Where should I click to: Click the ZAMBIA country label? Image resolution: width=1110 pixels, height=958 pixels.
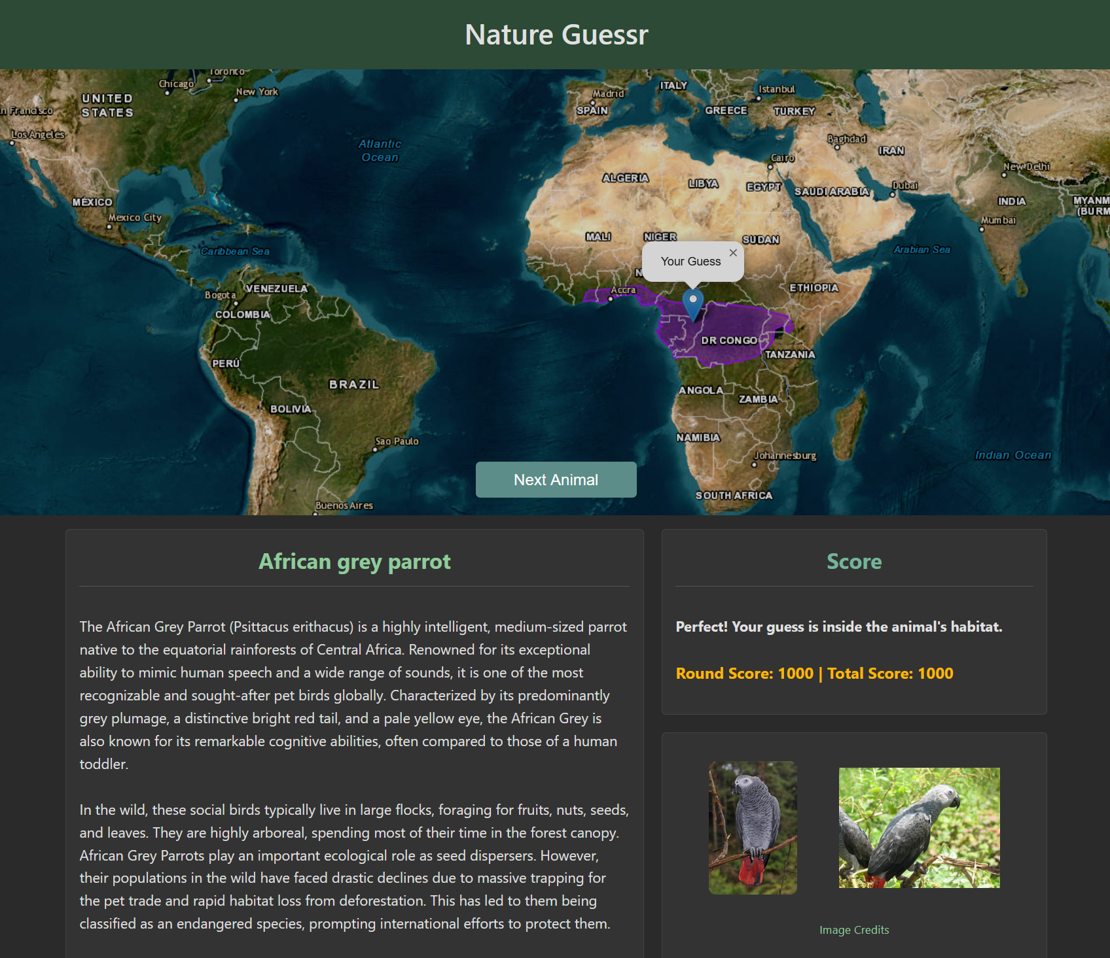pos(759,400)
